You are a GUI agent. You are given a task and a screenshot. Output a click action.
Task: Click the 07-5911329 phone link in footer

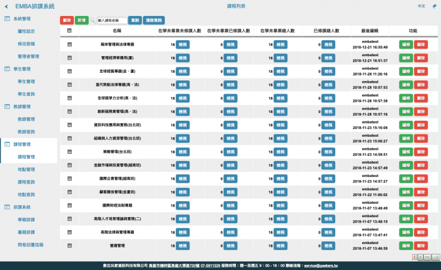(211, 266)
